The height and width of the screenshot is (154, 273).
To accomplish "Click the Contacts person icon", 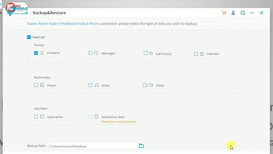I will [42, 53].
